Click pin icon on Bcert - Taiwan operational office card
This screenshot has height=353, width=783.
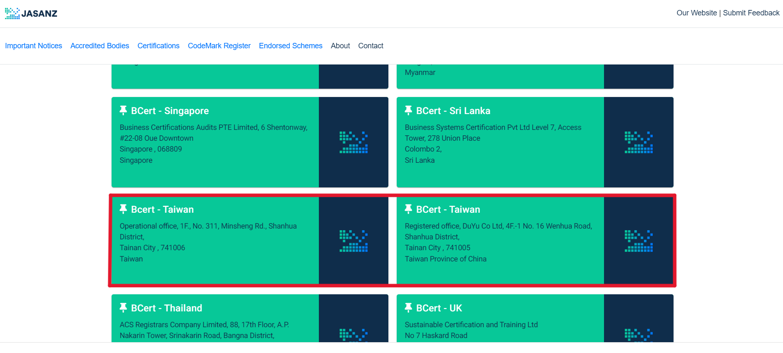(123, 209)
